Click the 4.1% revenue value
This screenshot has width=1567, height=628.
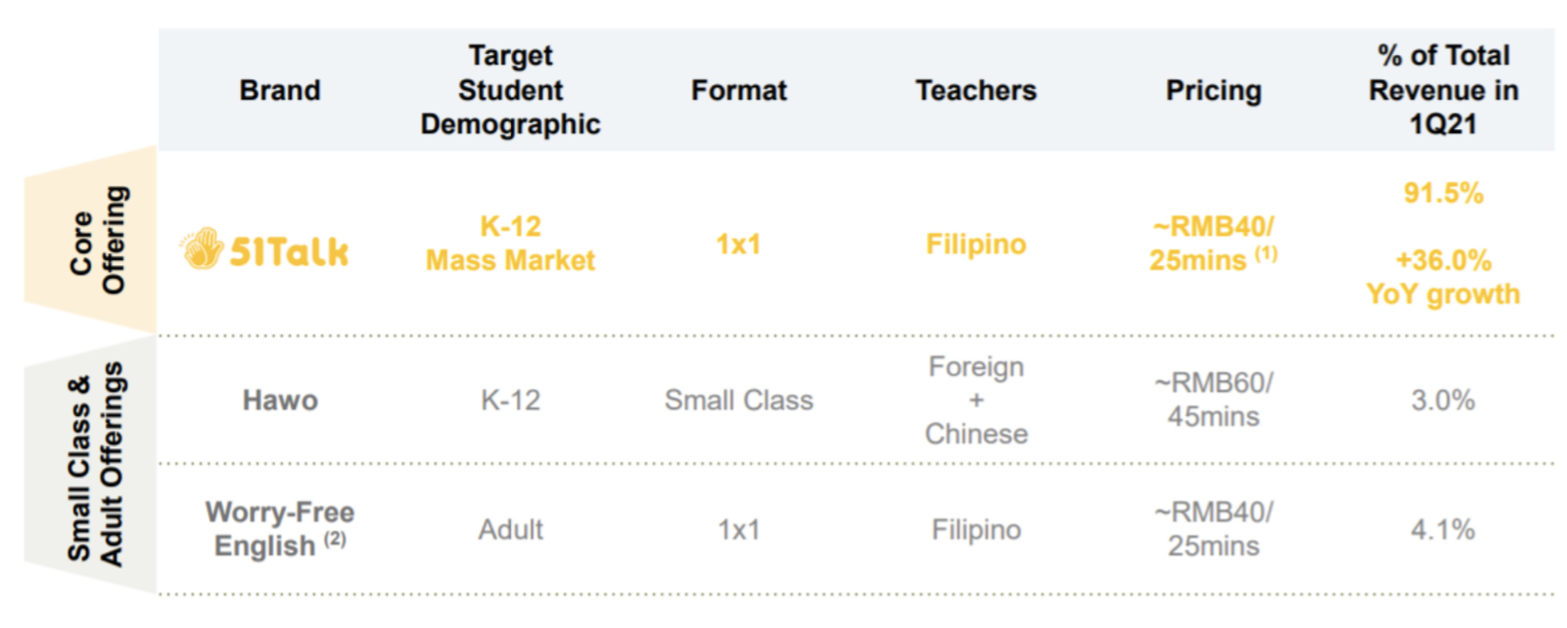tap(1443, 529)
